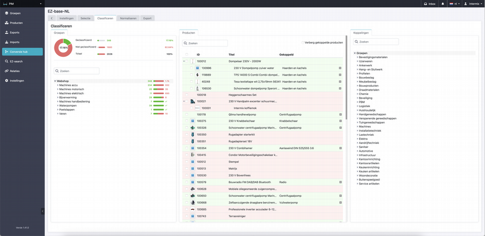Open the Imports sidebar icon
The height and width of the screenshot is (236, 485).
coord(6,42)
